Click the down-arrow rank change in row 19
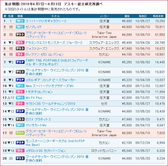The height and width of the screenshot is (166, 168). [x=11, y=151]
